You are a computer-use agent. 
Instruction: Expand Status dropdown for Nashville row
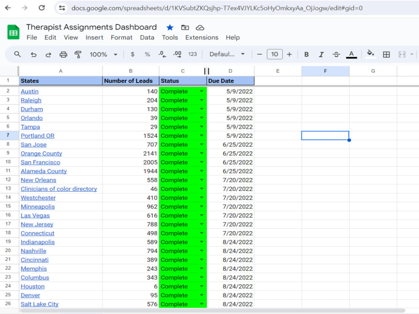pyautogui.click(x=202, y=251)
